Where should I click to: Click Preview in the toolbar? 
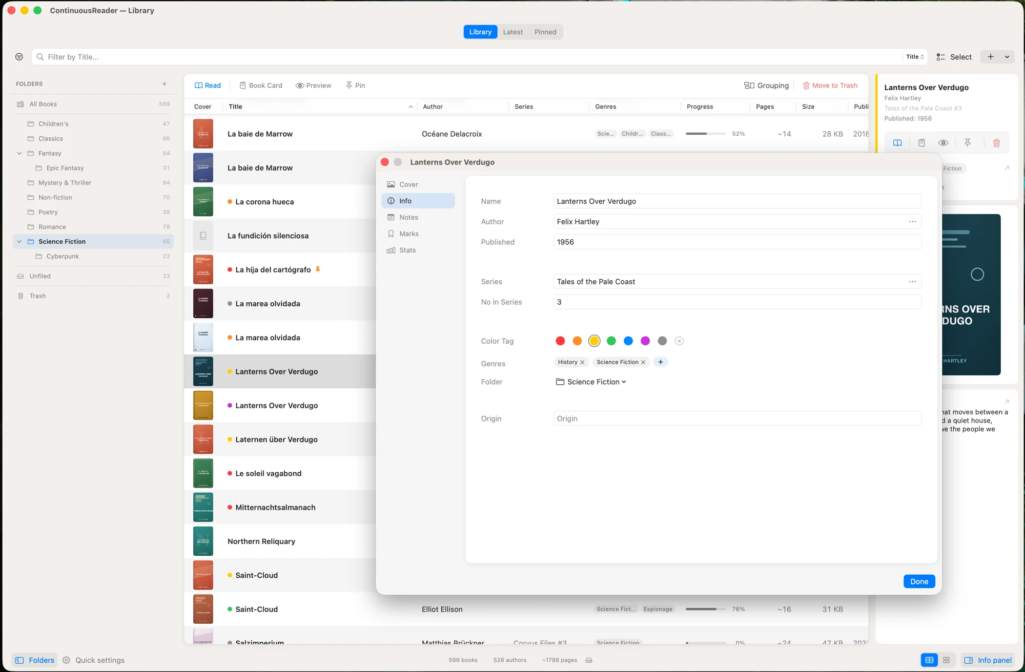pyautogui.click(x=313, y=86)
